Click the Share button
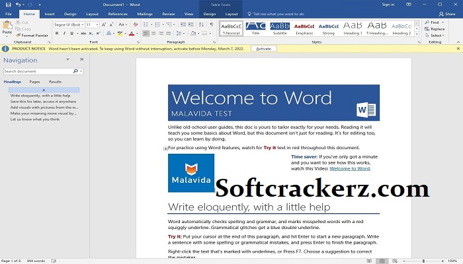The image size is (463, 264). click(447, 14)
